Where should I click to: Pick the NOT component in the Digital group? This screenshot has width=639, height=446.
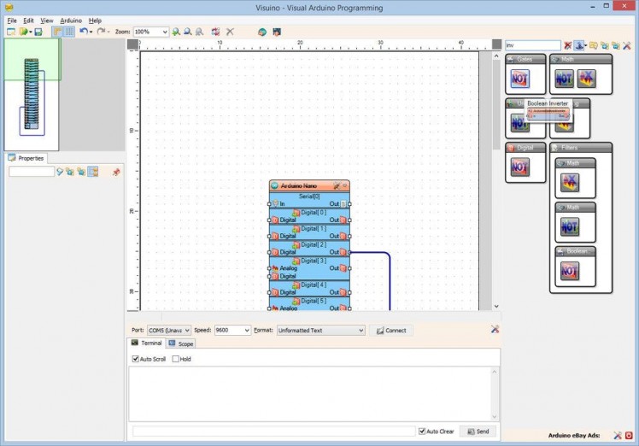tap(519, 167)
